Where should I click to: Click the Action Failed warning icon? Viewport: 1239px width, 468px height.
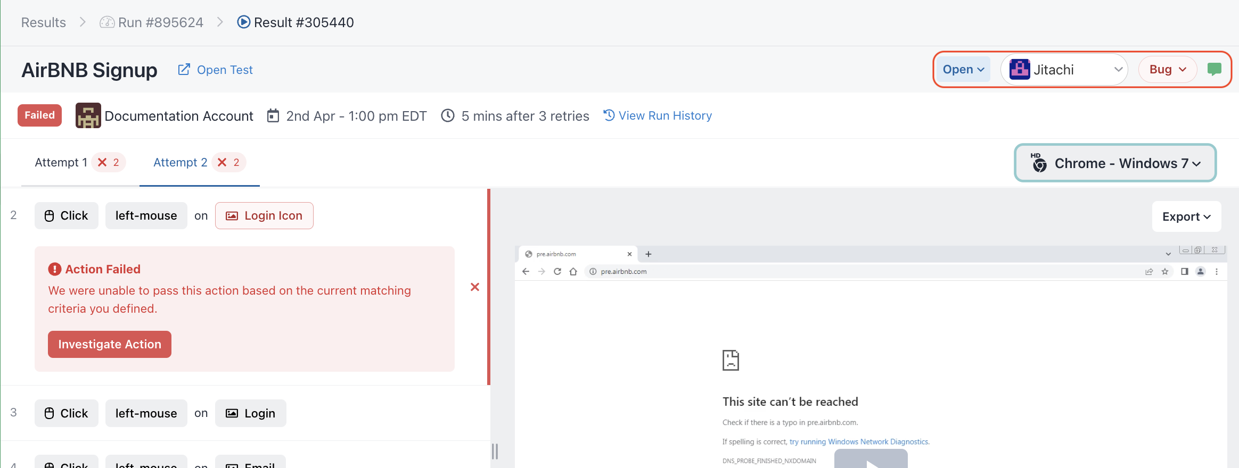(x=54, y=269)
